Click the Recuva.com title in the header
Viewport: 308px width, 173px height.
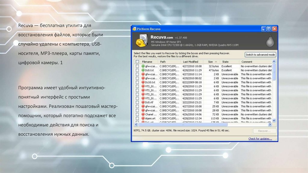(x=162, y=37)
